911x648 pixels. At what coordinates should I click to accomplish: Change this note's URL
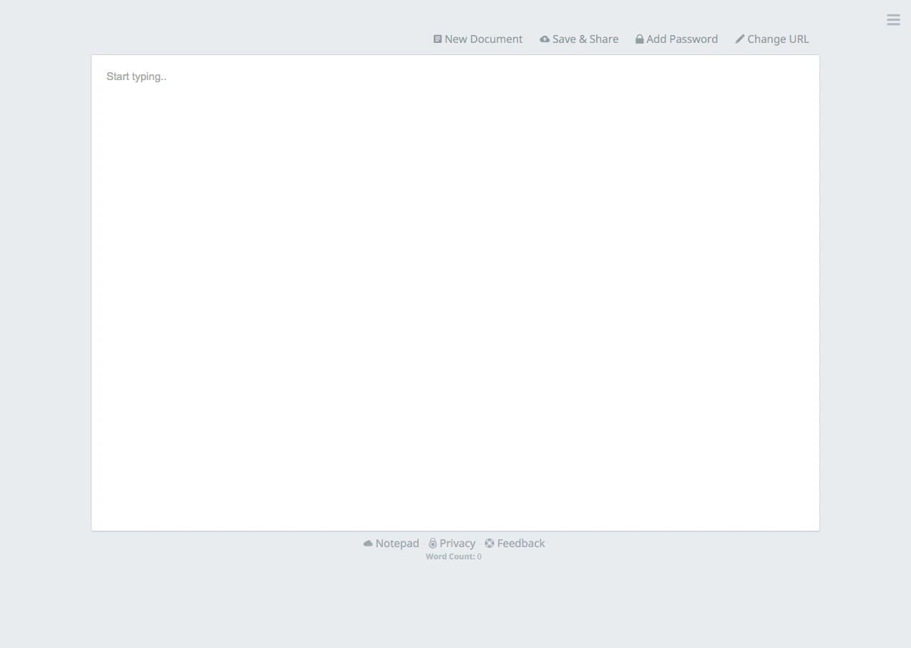coord(779,39)
